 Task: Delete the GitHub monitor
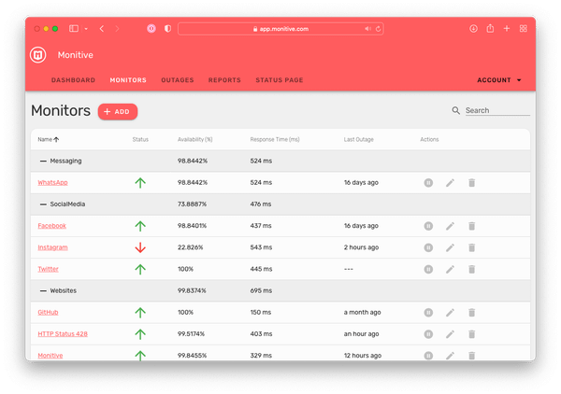(x=471, y=313)
